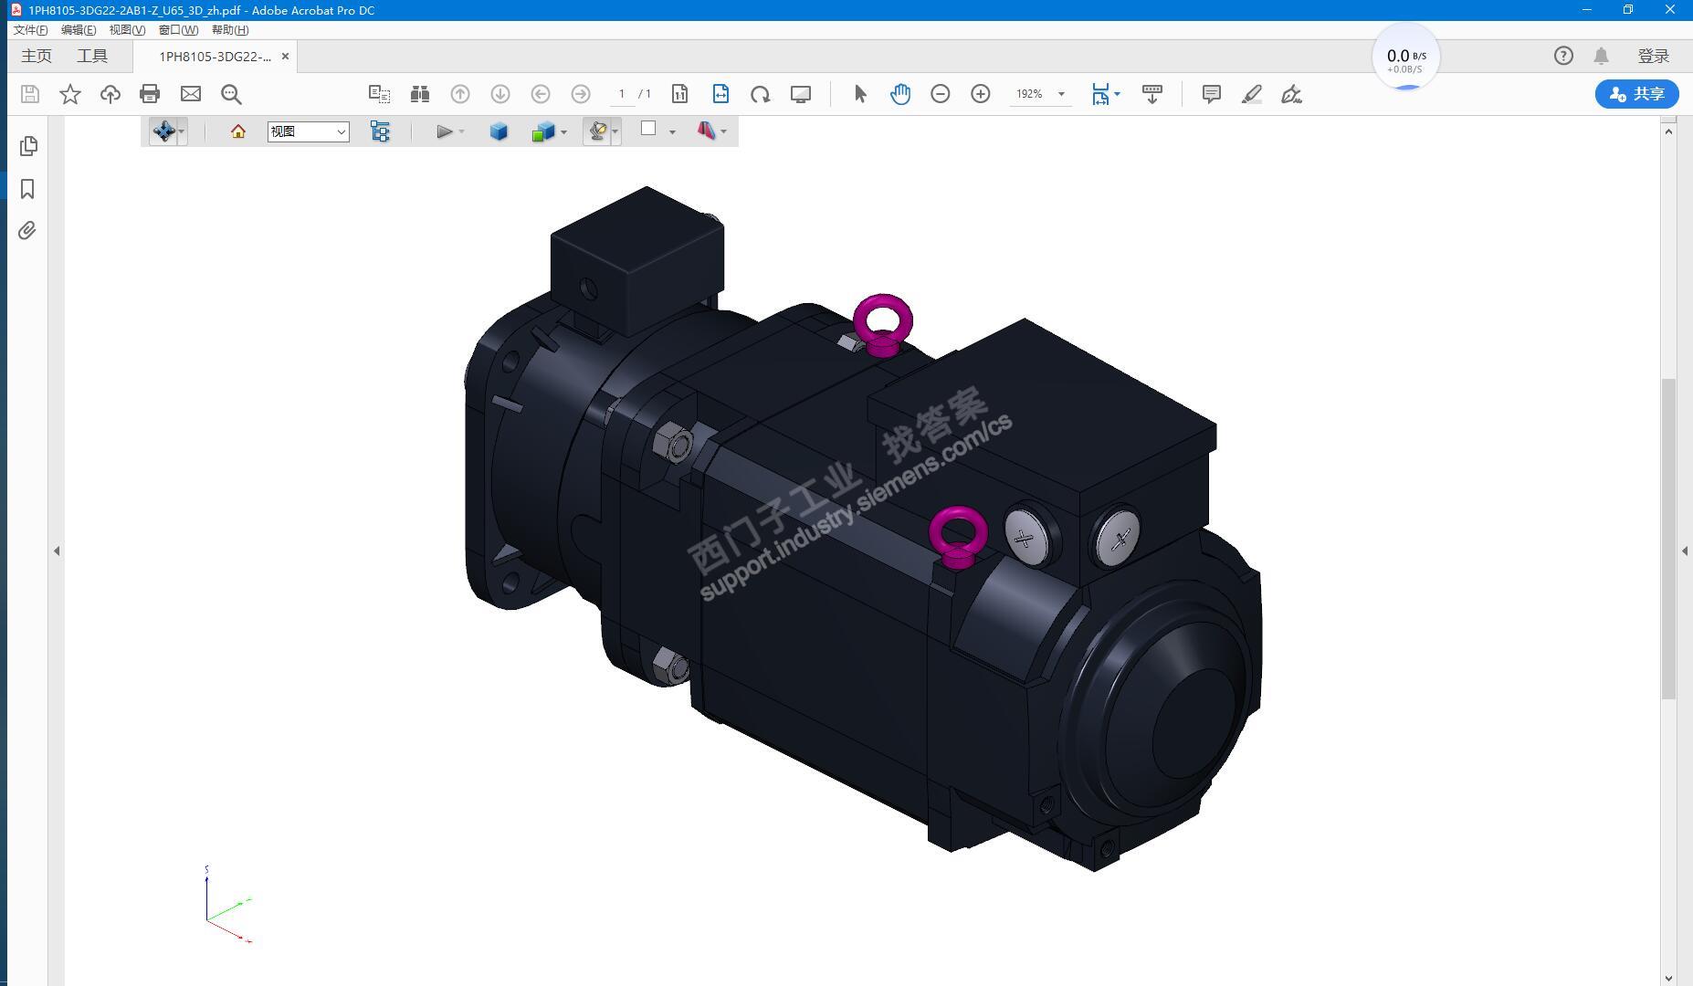Open the attachments paperclip panel
This screenshot has height=986, width=1693.
pos(27,231)
